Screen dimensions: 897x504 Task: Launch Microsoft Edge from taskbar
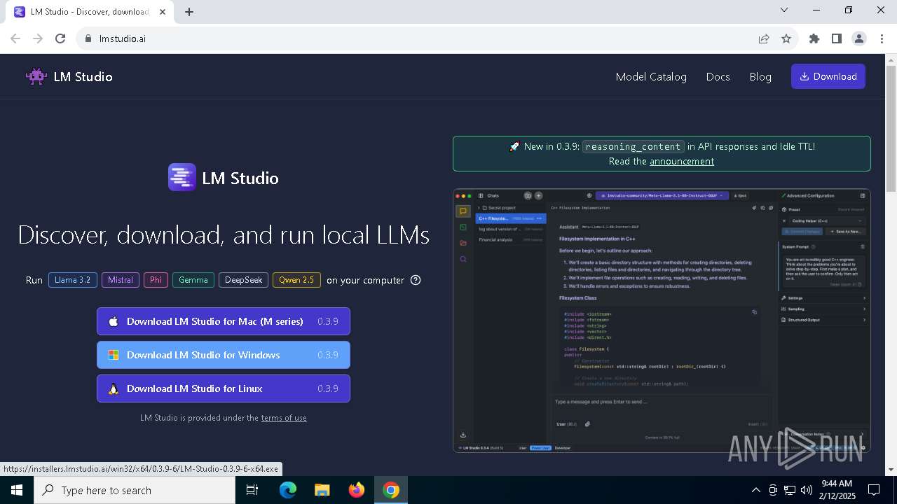(288, 490)
